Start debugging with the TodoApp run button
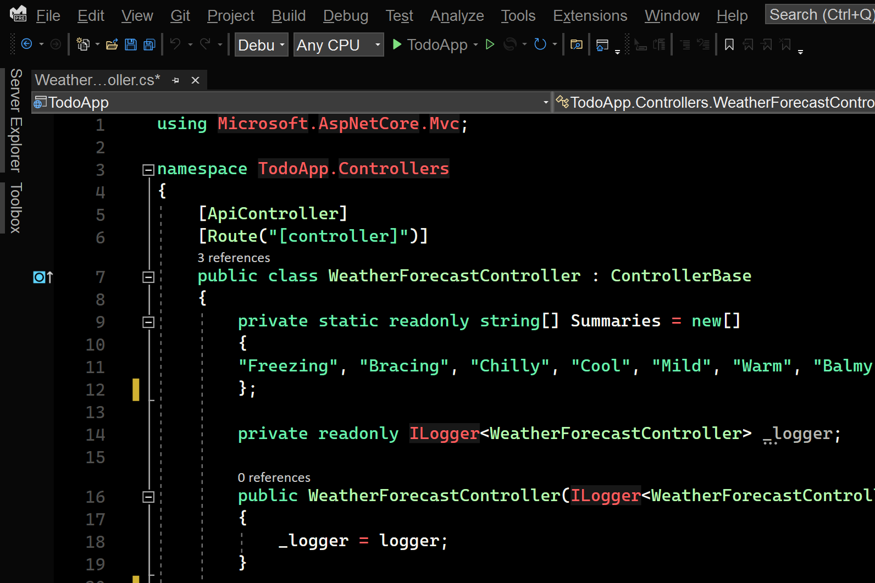Image resolution: width=875 pixels, height=583 pixels. [x=430, y=45]
